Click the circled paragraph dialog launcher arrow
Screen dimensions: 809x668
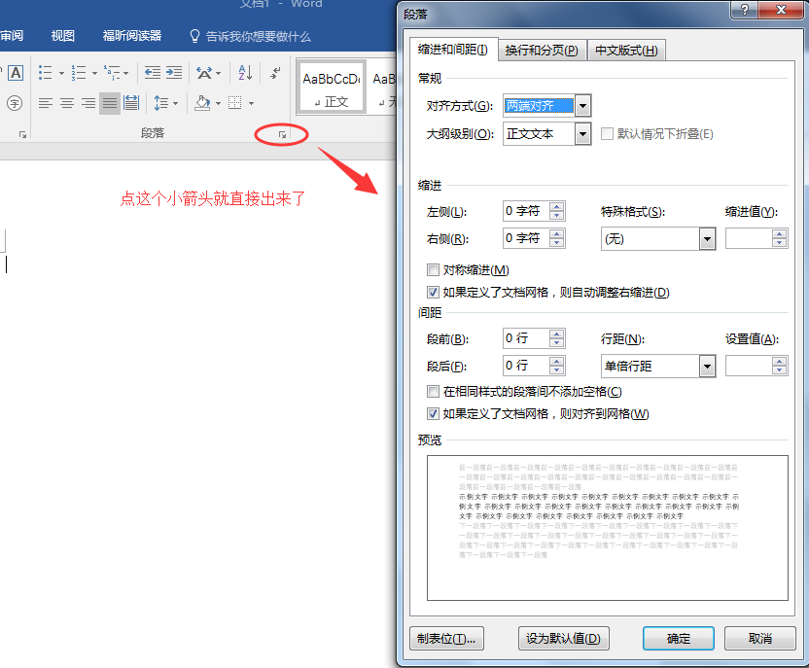pyautogui.click(x=280, y=134)
